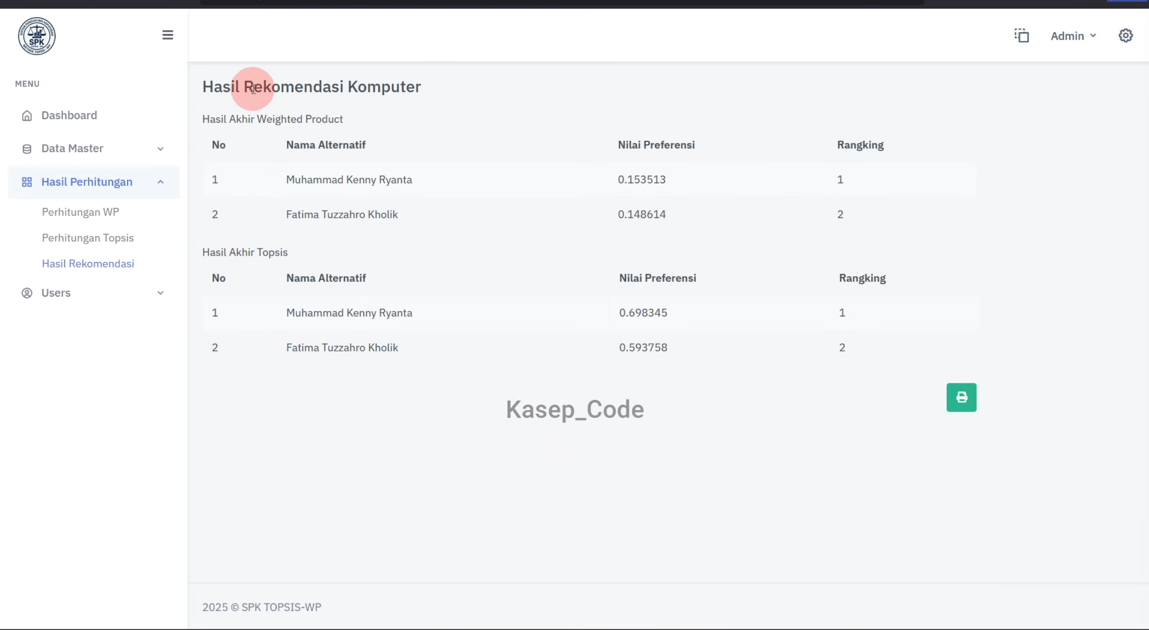
Task: Click the 2025 © SPK TOPSIS-WP footer text
Action: (262, 607)
